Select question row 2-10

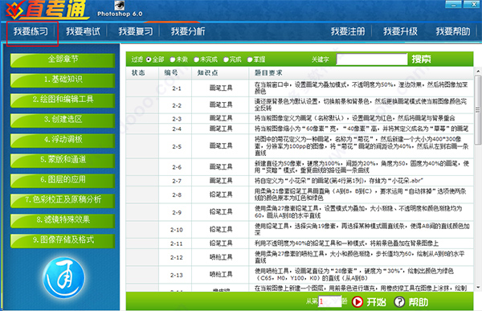tap(300, 230)
